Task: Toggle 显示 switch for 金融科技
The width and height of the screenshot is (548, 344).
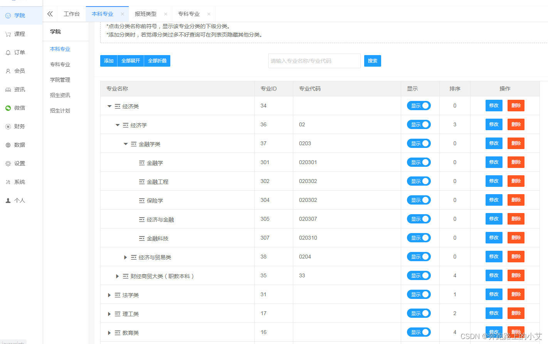Action: (x=419, y=238)
